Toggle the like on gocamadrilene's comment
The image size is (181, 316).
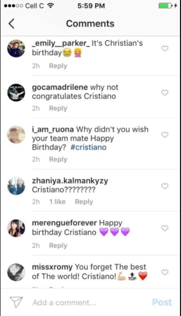(x=165, y=92)
